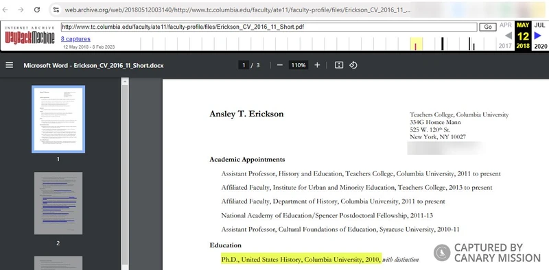Viewport: 549px width, 270px height.
Task: Select 'Teachers College, Columbia University' address header
Action: click(459, 114)
